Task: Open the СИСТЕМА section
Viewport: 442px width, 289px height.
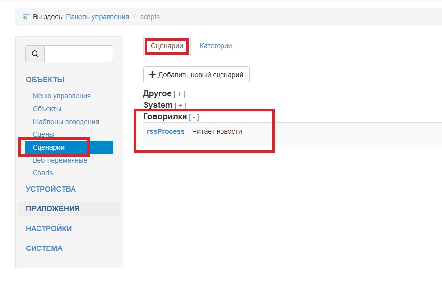Action: 44,248
